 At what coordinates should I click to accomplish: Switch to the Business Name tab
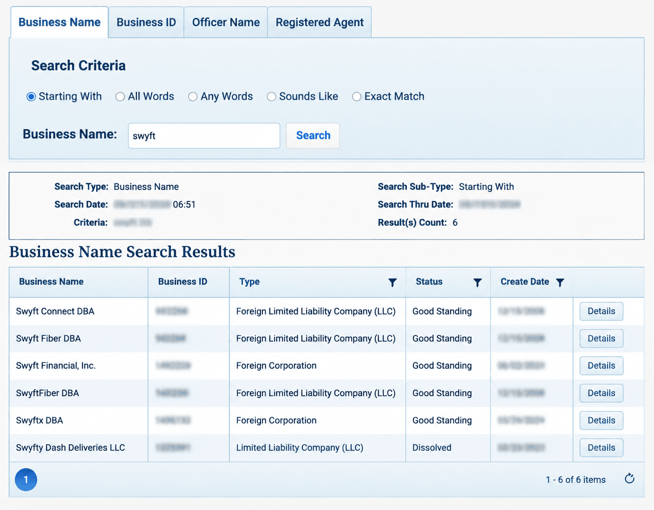click(x=59, y=22)
